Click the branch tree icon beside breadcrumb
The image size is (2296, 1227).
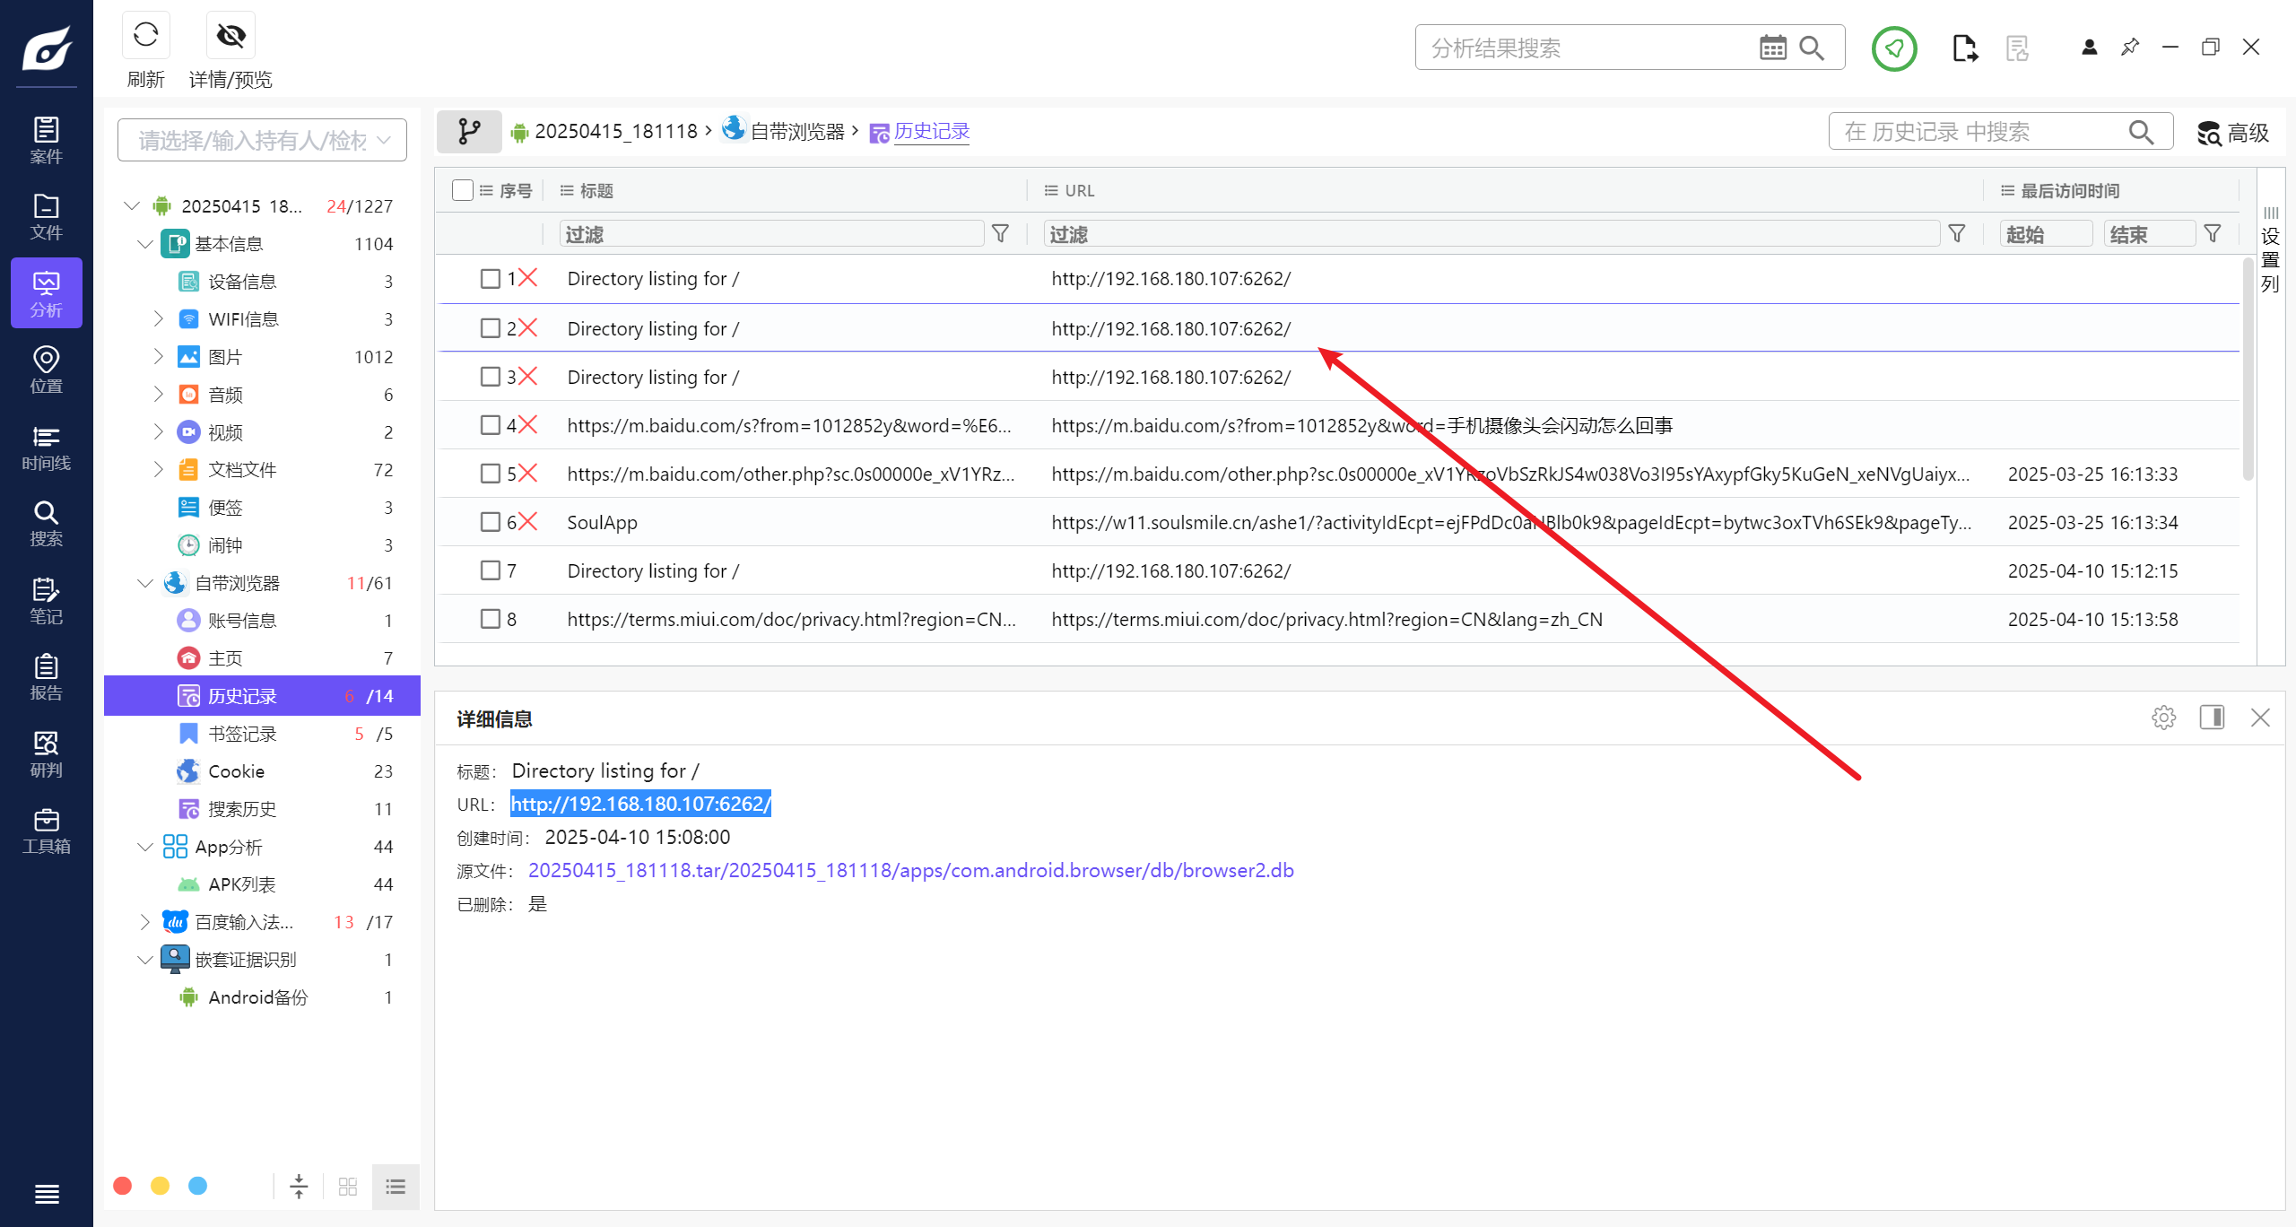tap(469, 132)
